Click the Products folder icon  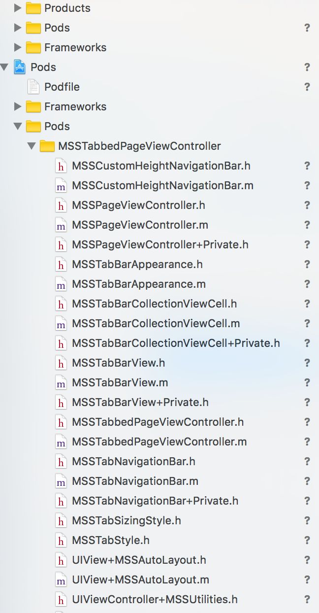pos(33,8)
